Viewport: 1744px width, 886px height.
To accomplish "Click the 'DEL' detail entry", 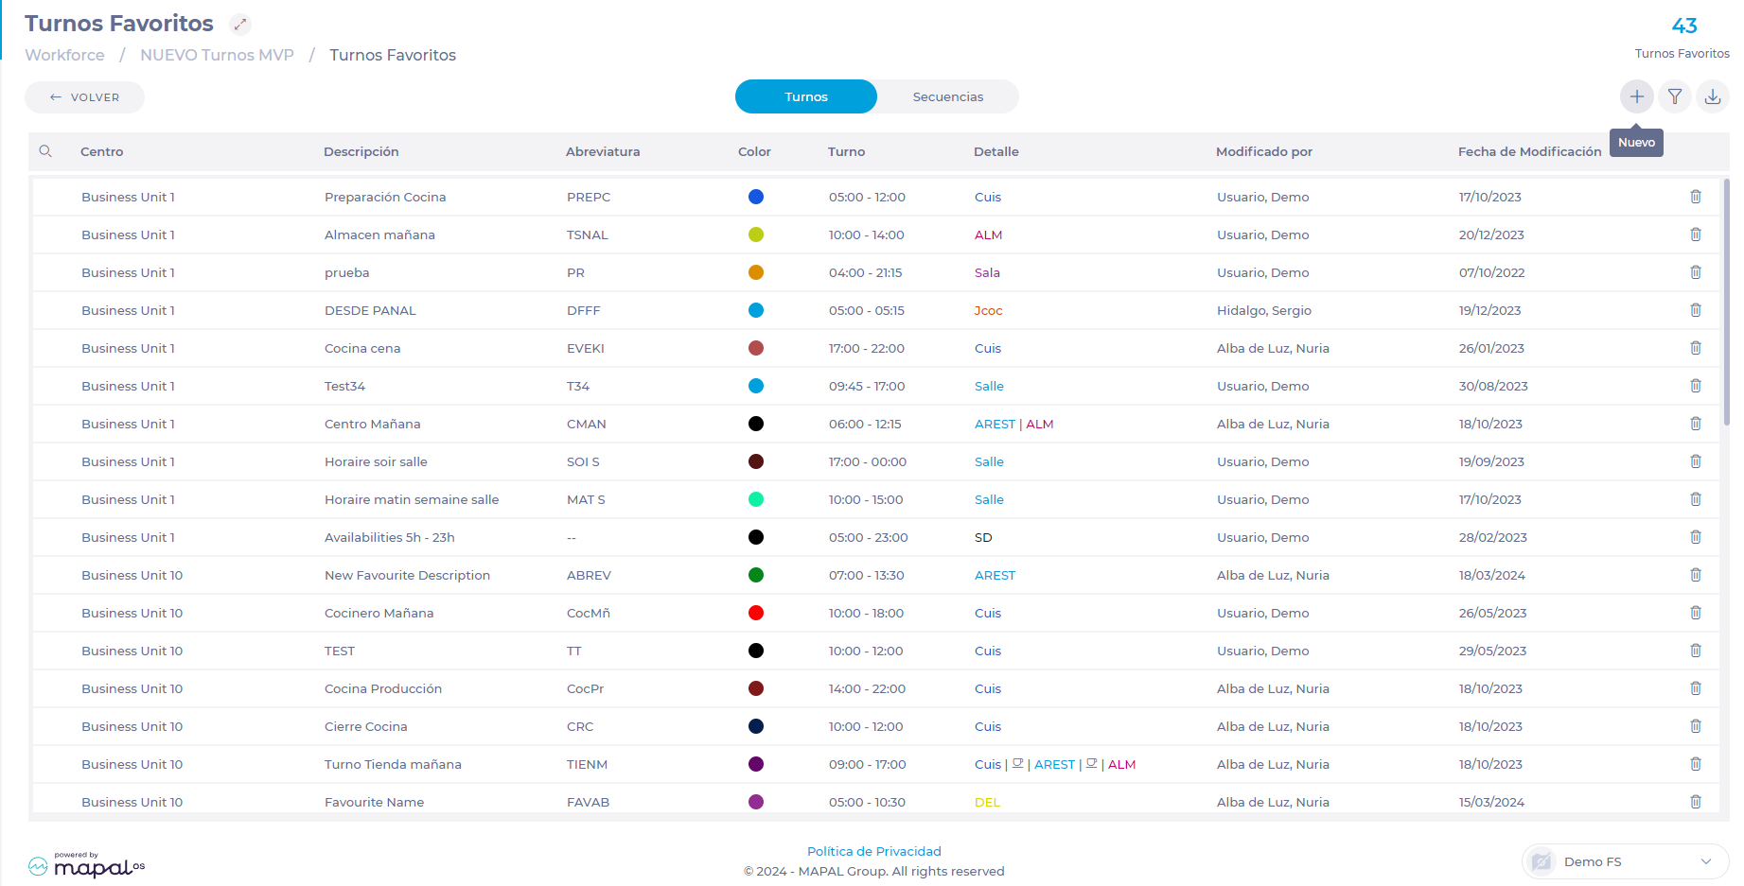I will pos(987,802).
